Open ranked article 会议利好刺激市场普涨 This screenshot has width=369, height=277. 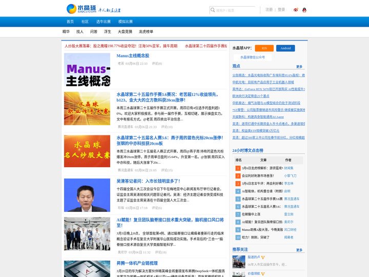coord(258,176)
